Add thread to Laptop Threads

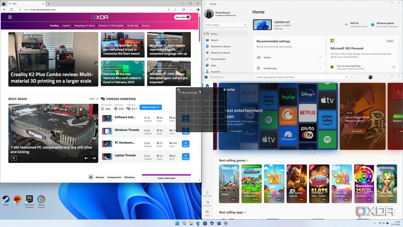click(x=186, y=157)
